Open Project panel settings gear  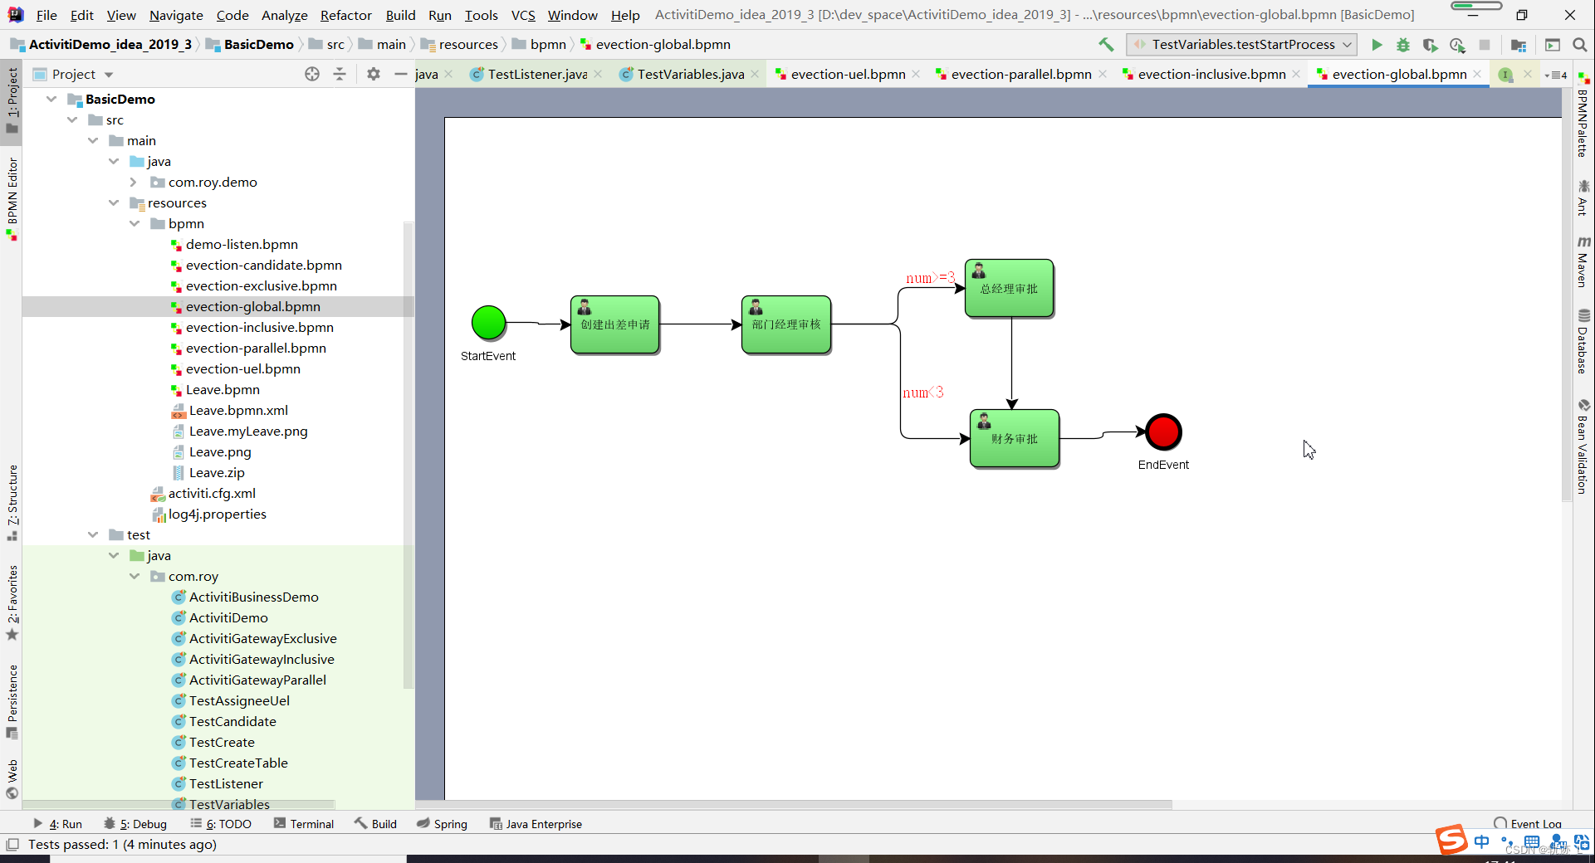click(374, 74)
